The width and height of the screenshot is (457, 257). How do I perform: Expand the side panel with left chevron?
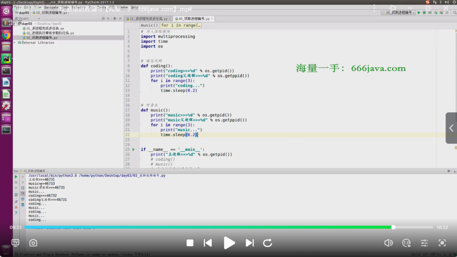tap(451, 128)
